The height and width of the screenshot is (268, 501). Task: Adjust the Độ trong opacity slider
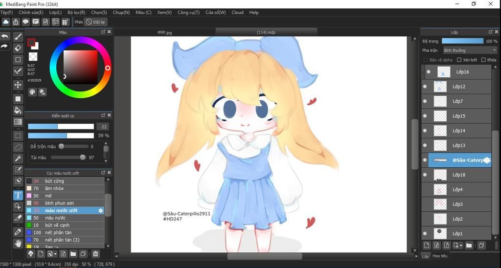(x=462, y=41)
